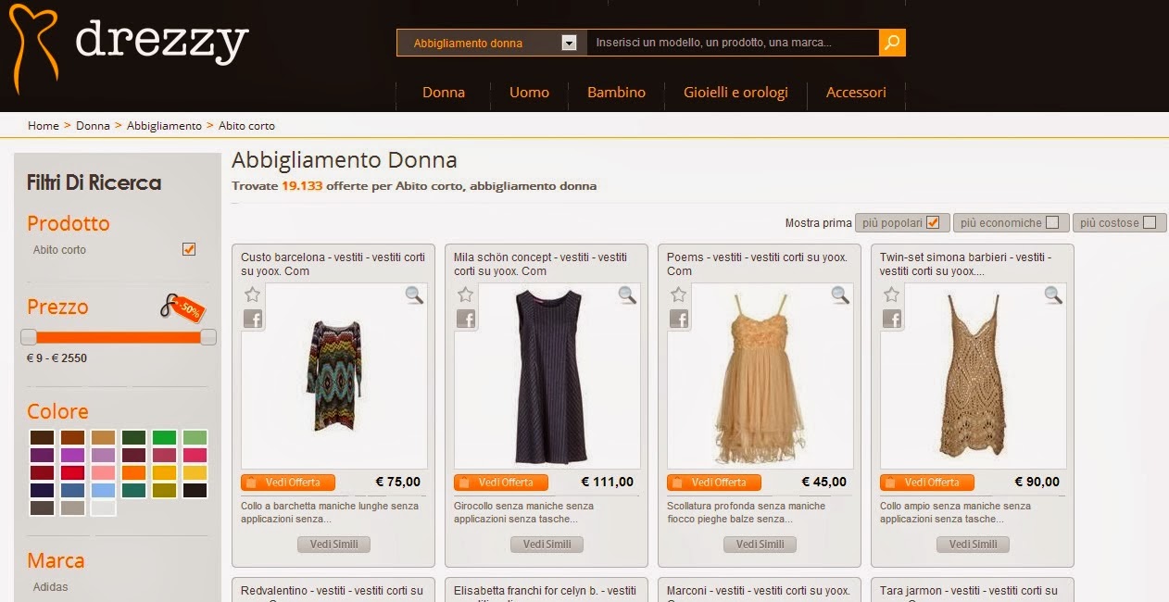Click Vedi Offerta for the €75,00 dress

[288, 483]
